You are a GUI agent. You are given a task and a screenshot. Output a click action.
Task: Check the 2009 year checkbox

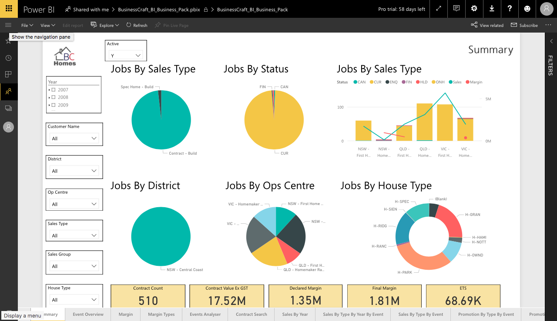click(x=54, y=105)
